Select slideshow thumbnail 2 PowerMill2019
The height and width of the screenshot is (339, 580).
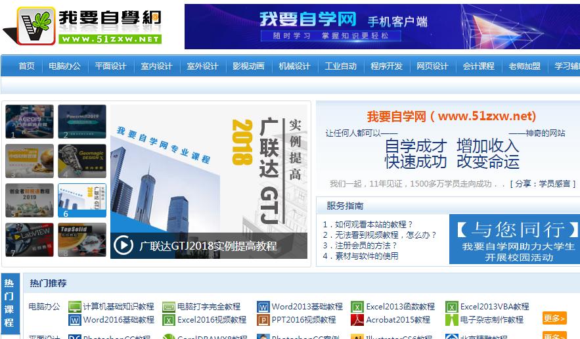click(82, 122)
